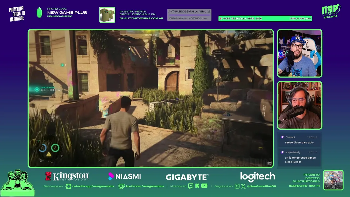Click '100% del objetivo de 3000 Cafecitos' text
The width and height of the screenshot is (350, 197).
pos(188,18)
